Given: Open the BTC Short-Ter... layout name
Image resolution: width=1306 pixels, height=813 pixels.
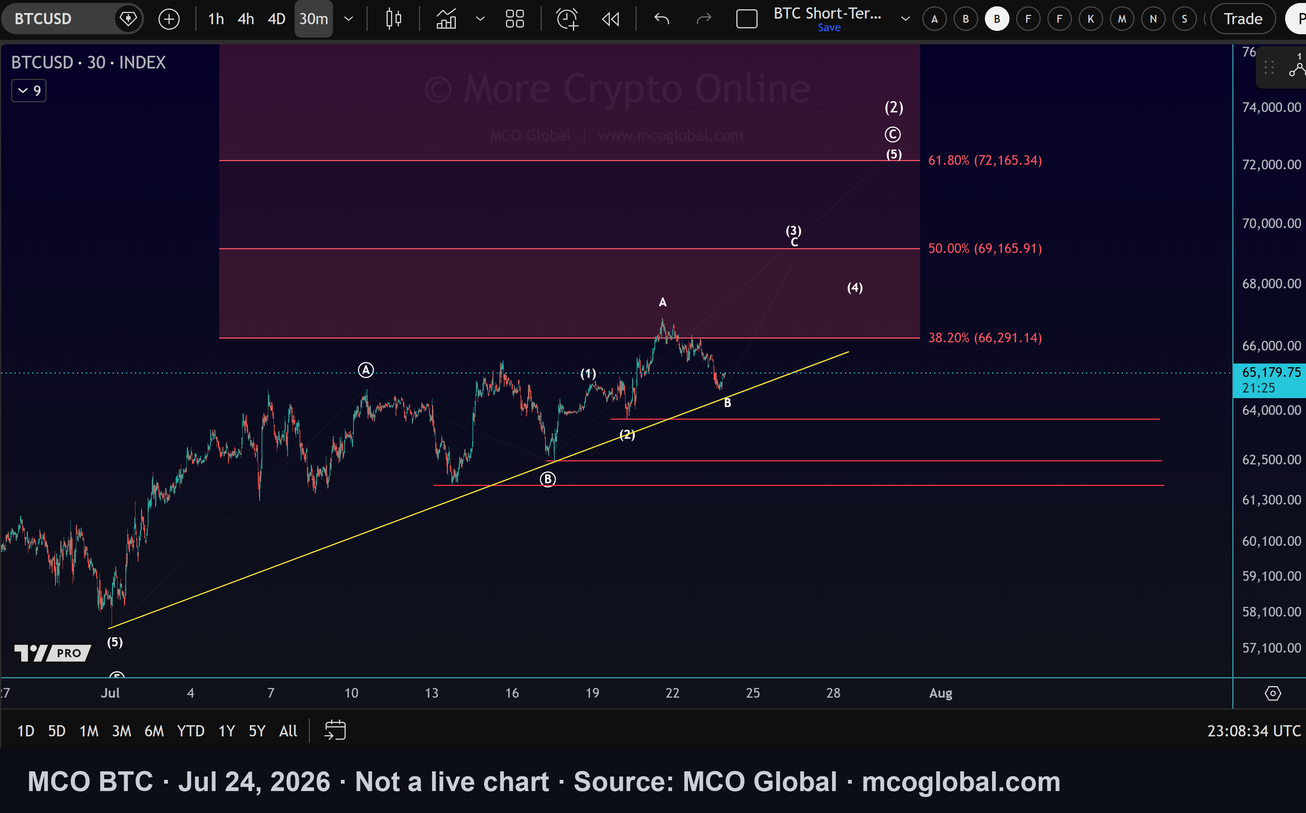Looking at the screenshot, I should 828,13.
